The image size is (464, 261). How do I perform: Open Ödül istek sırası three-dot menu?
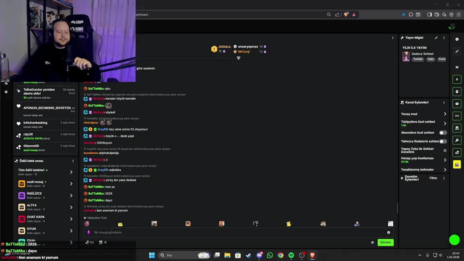[73, 161]
